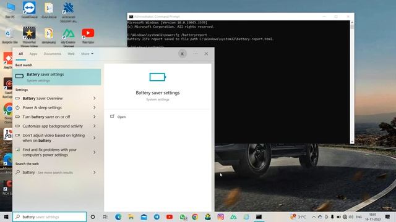Select the YouTube desktop shortcut
Viewport: 396px width, 222px height.
88,36
